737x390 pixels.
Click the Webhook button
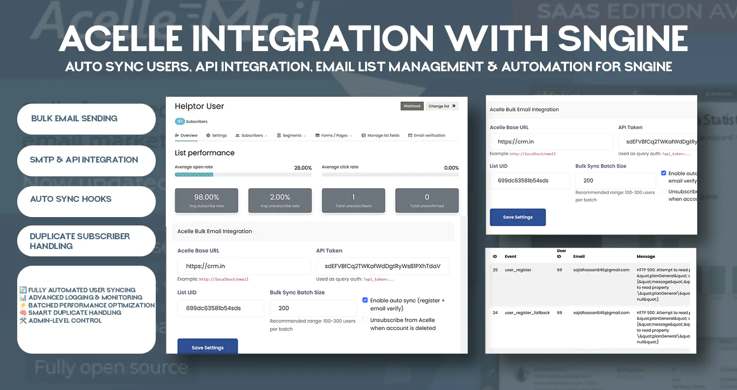412,106
